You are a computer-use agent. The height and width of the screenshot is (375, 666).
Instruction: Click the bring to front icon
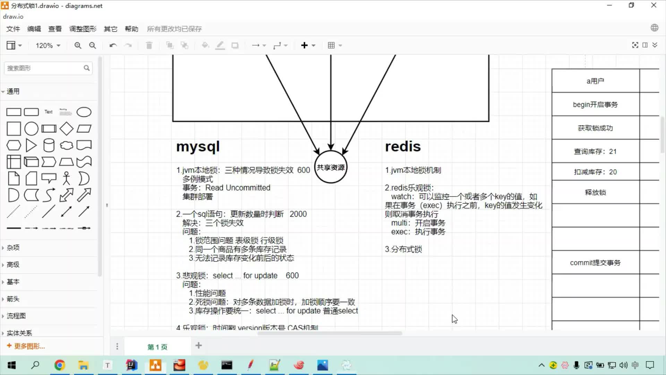click(170, 45)
